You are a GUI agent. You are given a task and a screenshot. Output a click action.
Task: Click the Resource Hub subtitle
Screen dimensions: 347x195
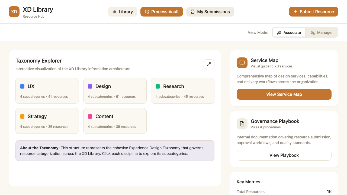pos(34,17)
